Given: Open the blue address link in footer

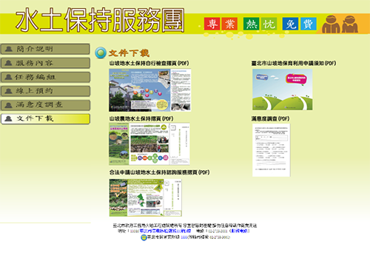Looking at the screenshot, I should tap(165, 231).
